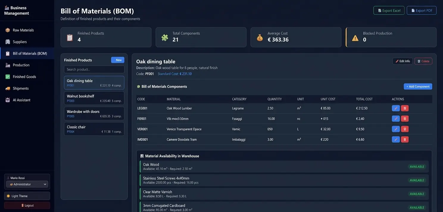Click the Oak Wood availability row
This screenshot has width=443, height=212.
click(284, 167)
